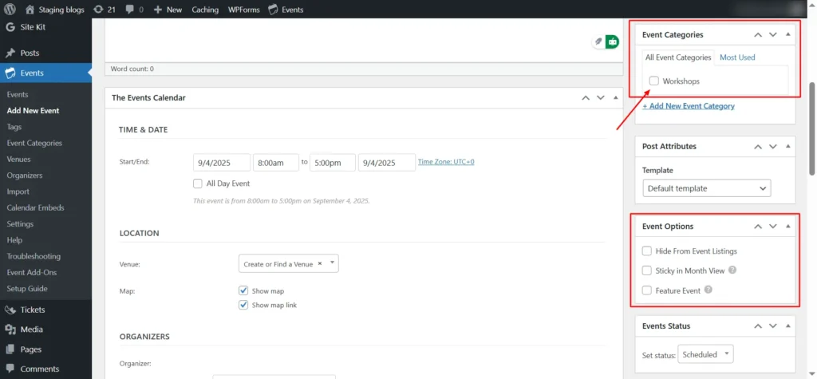Open the updates icon showing 21
The height and width of the screenshot is (379, 817).
[97, 10]
